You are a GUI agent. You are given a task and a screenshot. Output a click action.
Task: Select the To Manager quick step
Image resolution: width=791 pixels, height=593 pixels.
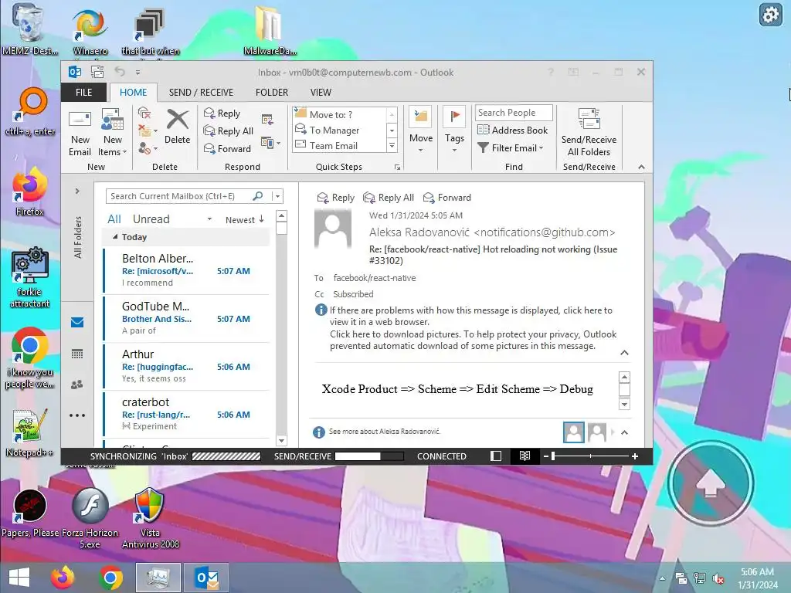[x=339, y=130]
